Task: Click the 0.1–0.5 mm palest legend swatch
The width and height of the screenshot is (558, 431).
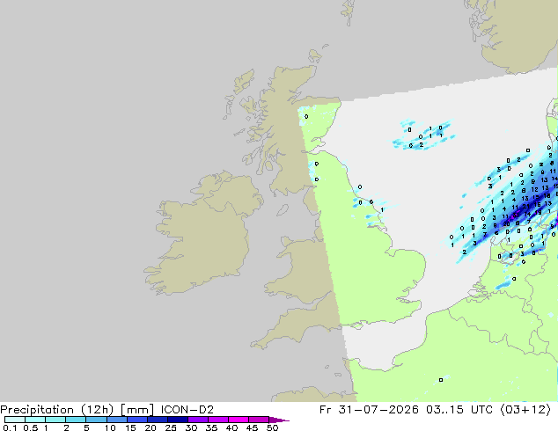Action: [x=15, y=420]
